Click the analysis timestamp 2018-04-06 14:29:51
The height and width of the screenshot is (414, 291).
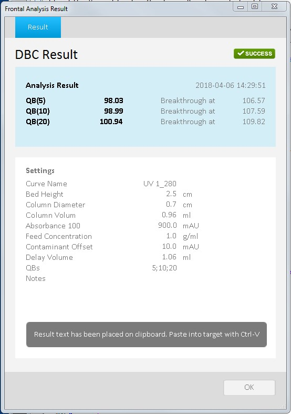[231, 85]
